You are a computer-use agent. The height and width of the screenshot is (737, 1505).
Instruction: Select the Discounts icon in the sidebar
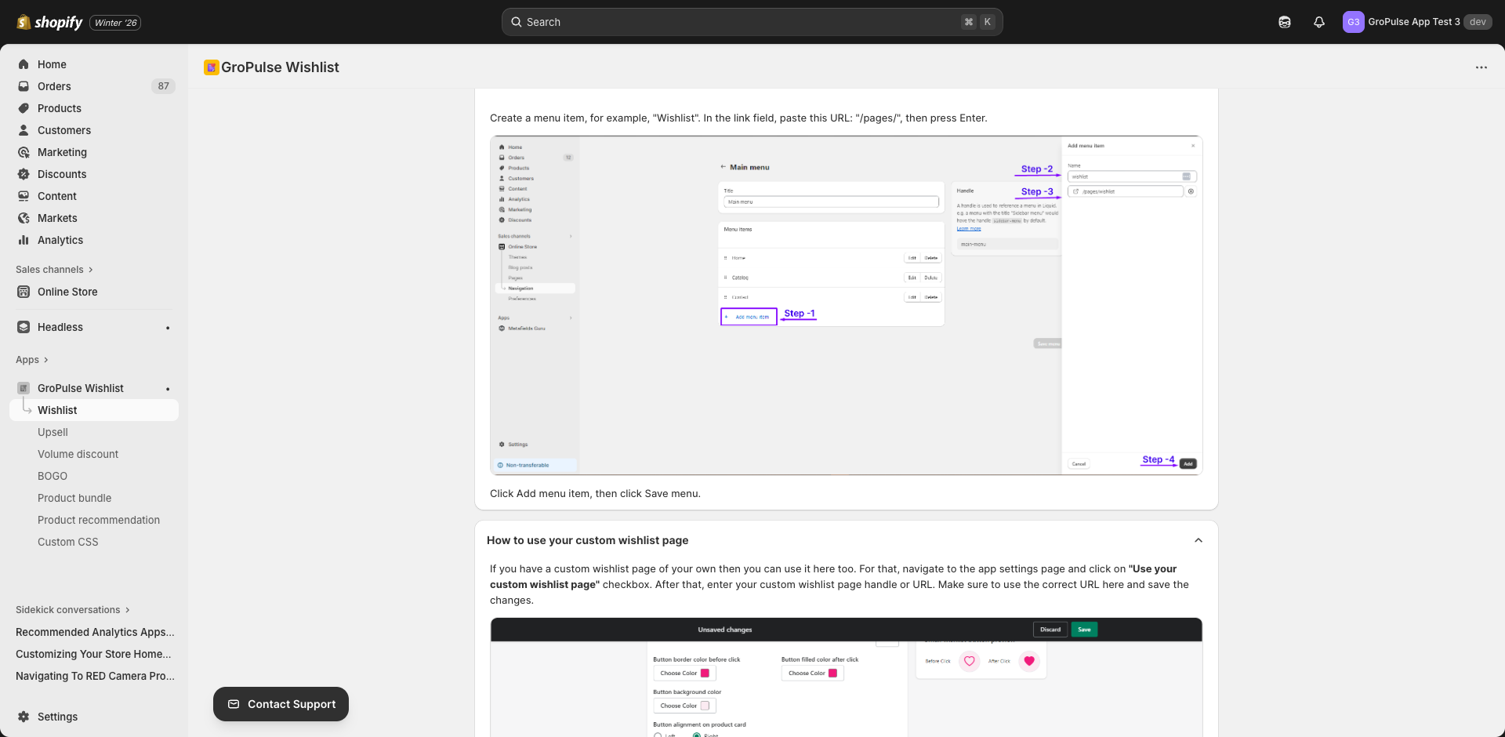pos(24,174)
